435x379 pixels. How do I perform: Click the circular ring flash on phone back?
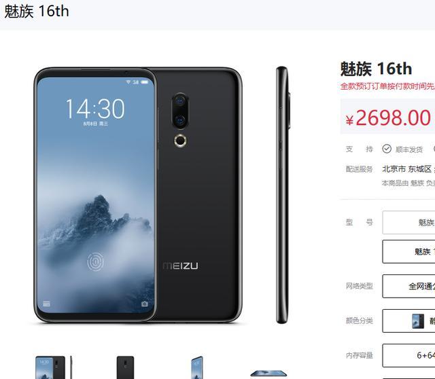point(180,141)
